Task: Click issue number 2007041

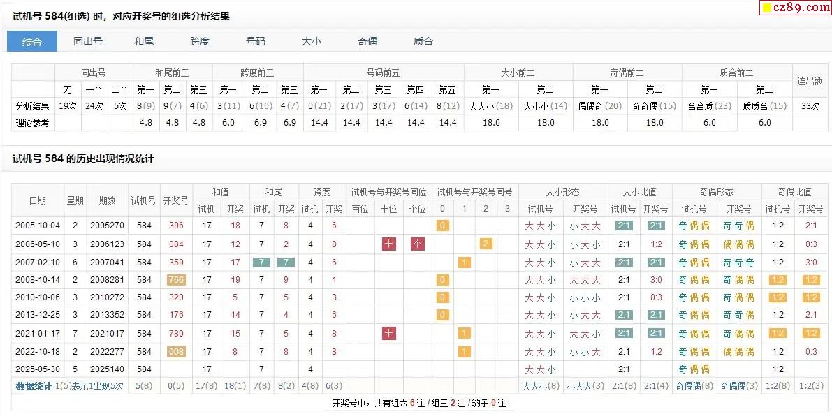Action: [107, 263]
